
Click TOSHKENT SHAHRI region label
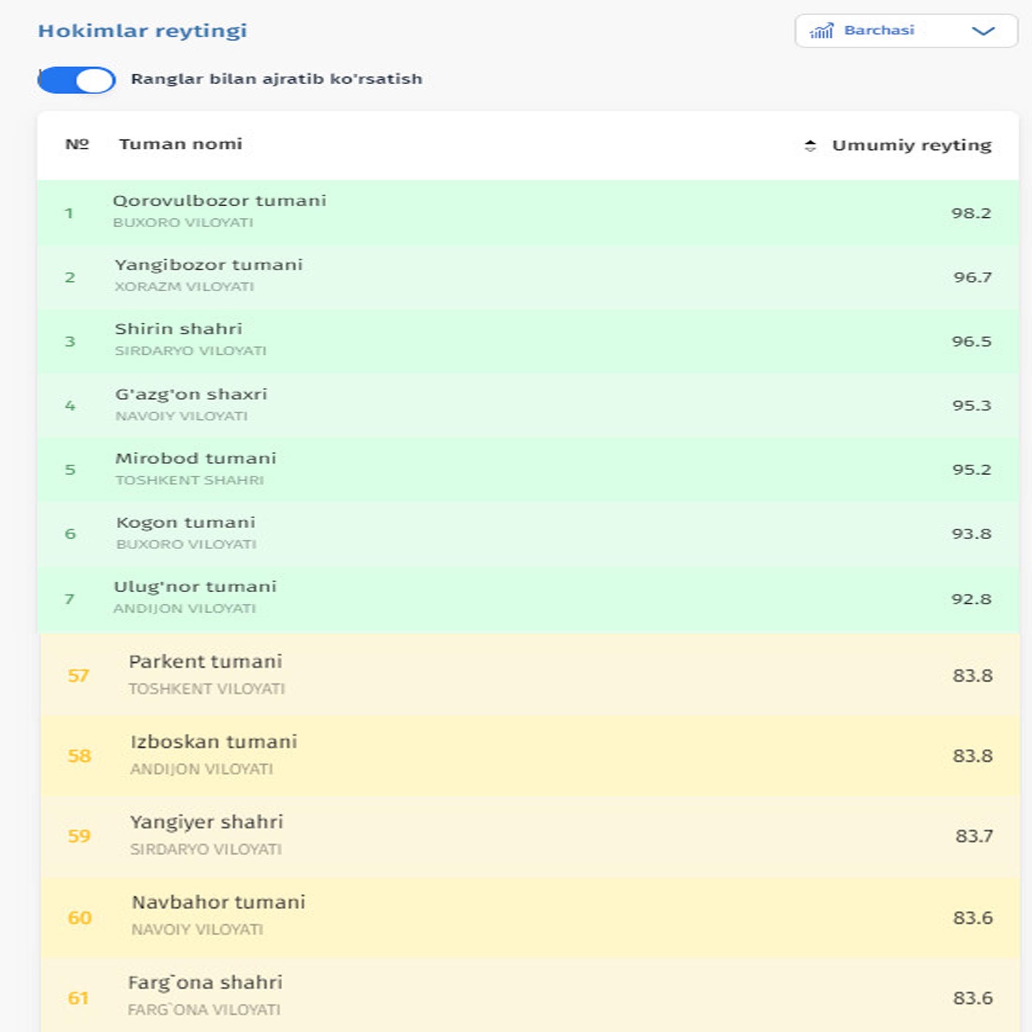click(x=189, y=480)
